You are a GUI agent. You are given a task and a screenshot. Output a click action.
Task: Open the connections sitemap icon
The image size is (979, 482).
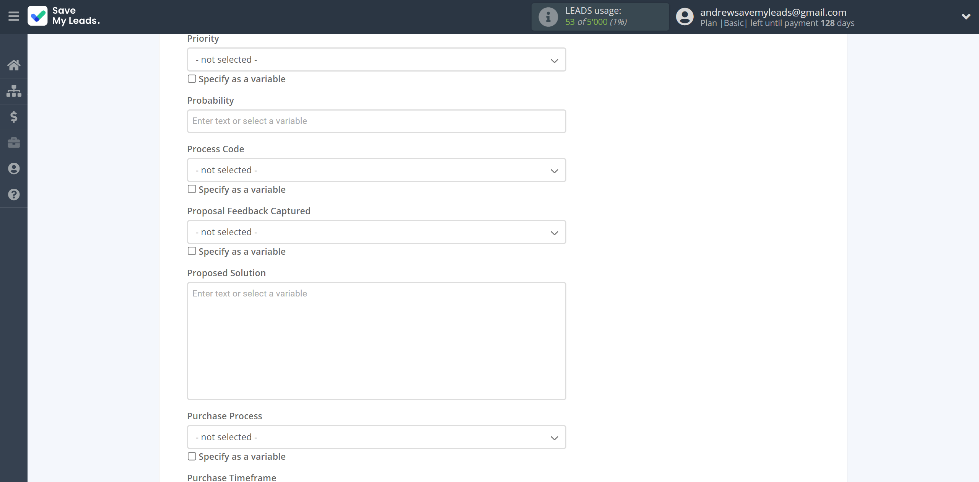14,91
